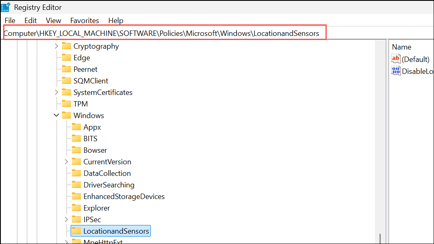Image resolution: width=434 pixels, height=244 pixels.
Task: Click the Cryptography folder icon
Action: [66, 46]
